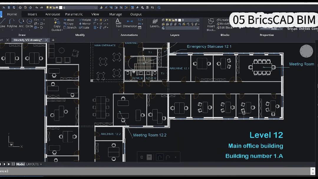This screenshot has height=179, width=318.
Task: Select the Polyline tool
Action: click(12, 23)
